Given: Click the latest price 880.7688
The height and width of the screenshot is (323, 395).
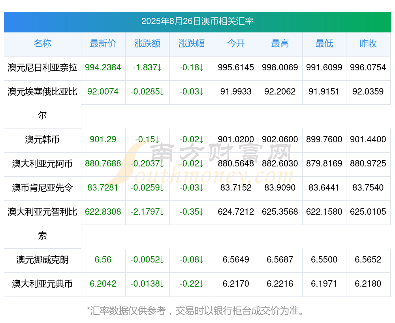Looking at the screenshot, I should tap(103, 164).
